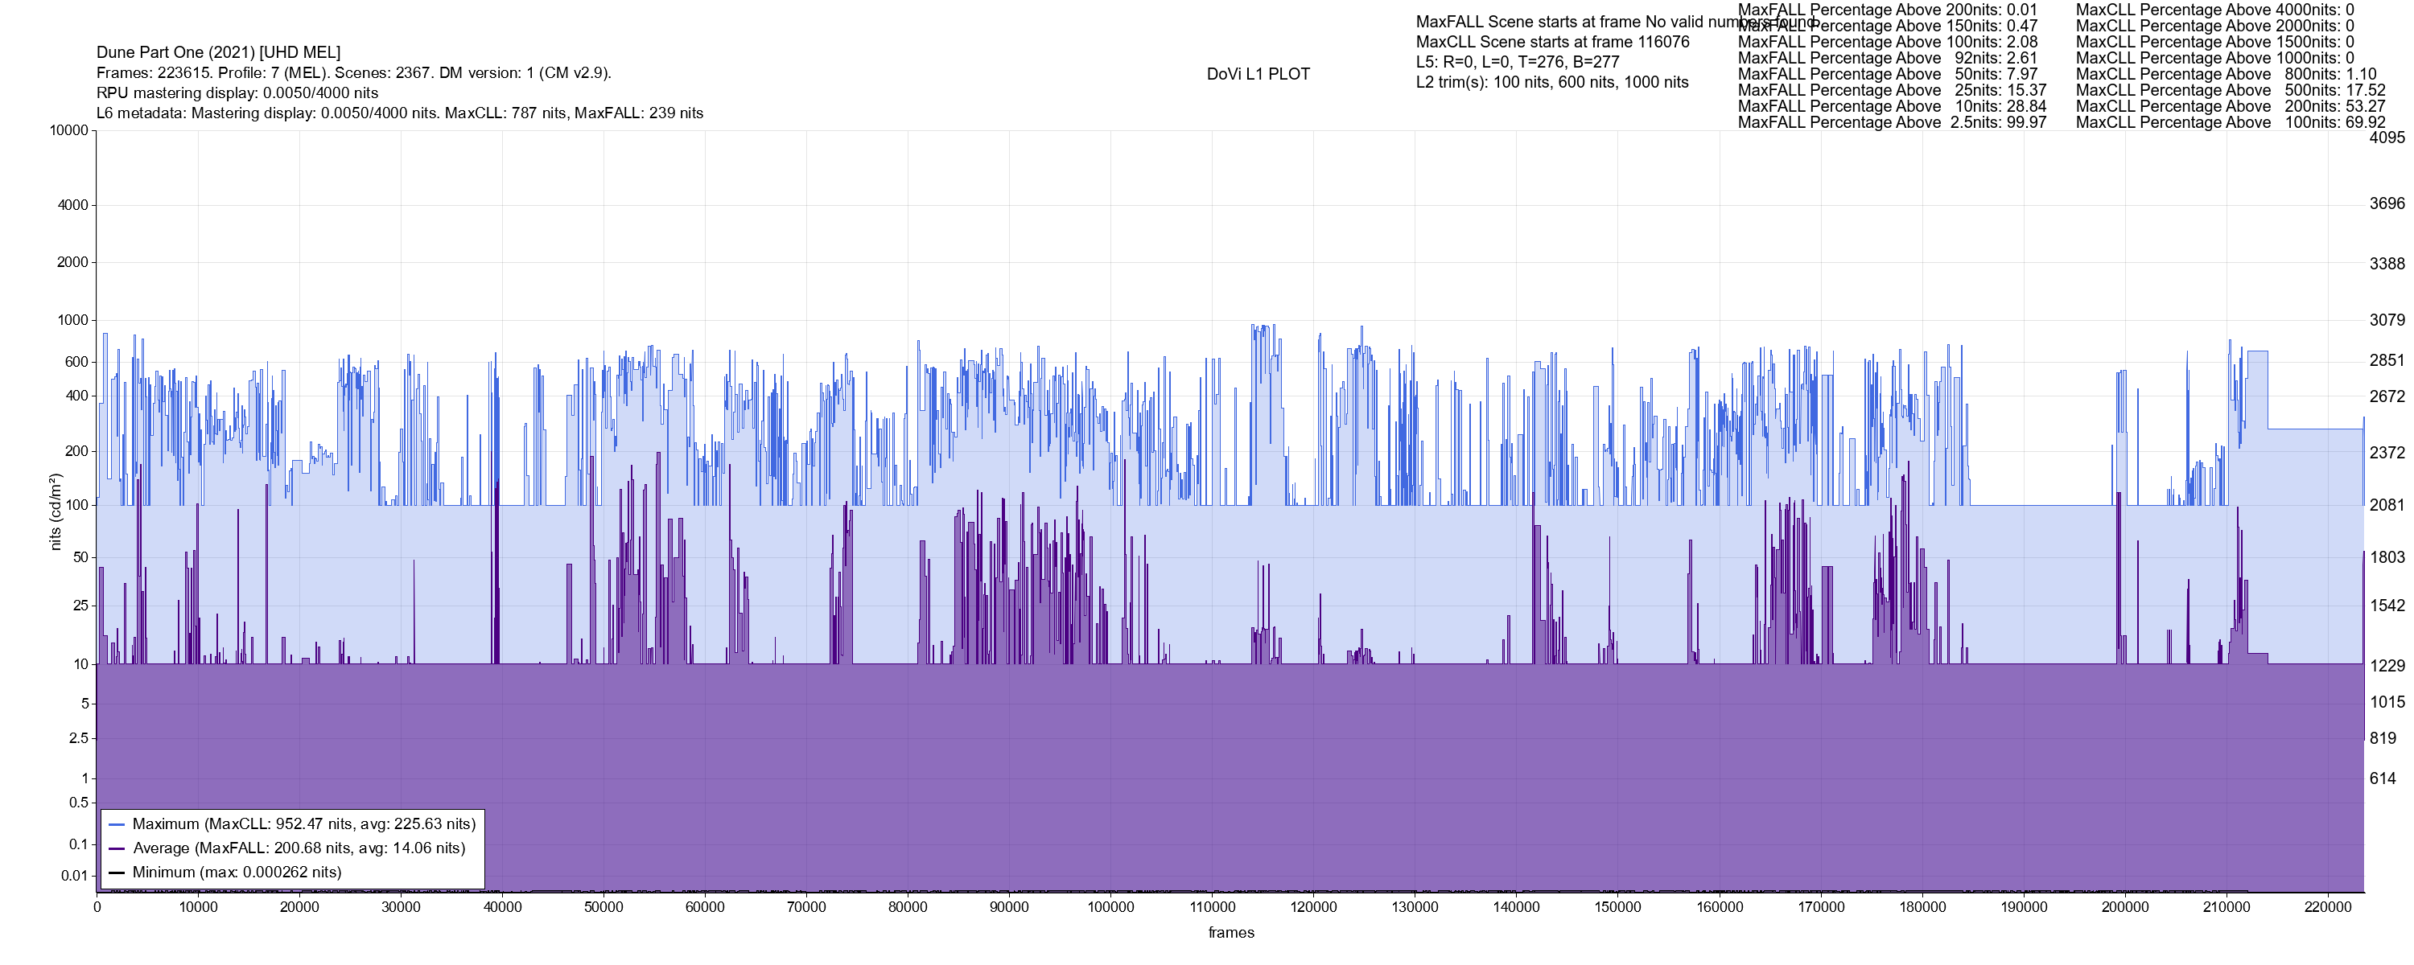The height and width of the screenshot is (965, 2414).
Task: Click the black Minimum legend line swatch
Action: tap(117, 873)
